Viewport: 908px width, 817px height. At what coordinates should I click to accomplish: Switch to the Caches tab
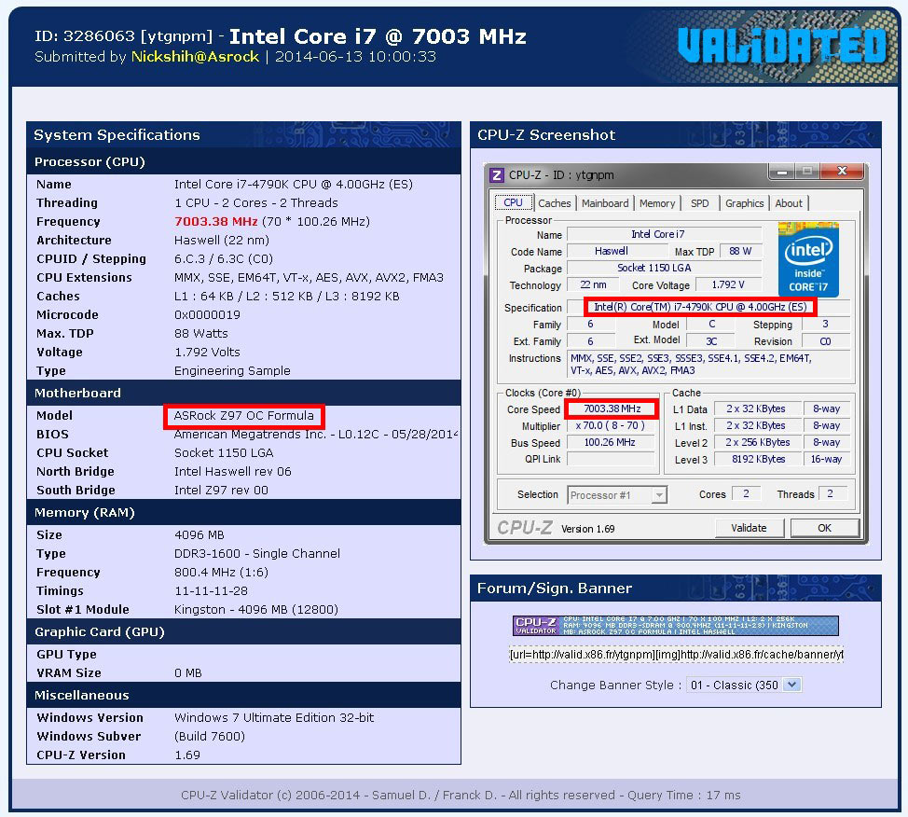click(554, 202)
